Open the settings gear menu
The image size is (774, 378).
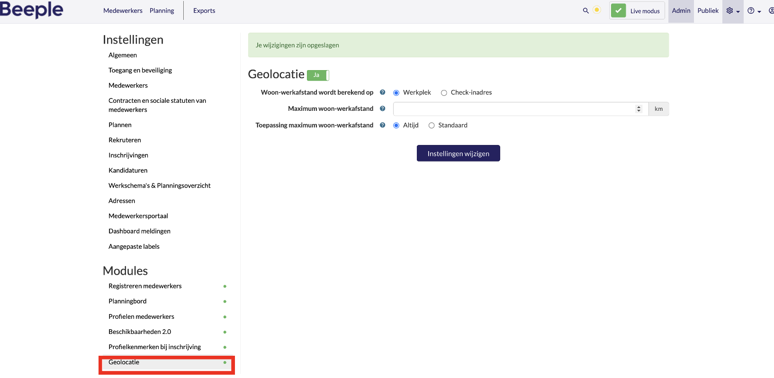[733, 10]
